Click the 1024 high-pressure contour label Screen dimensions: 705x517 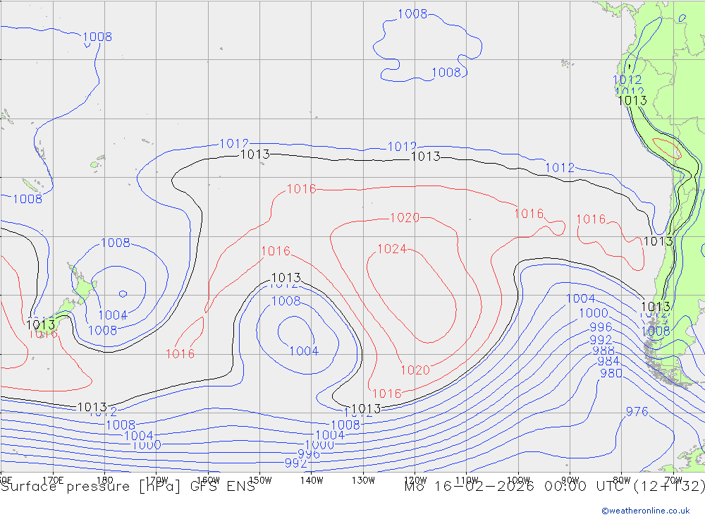click(x=391, y=249)
